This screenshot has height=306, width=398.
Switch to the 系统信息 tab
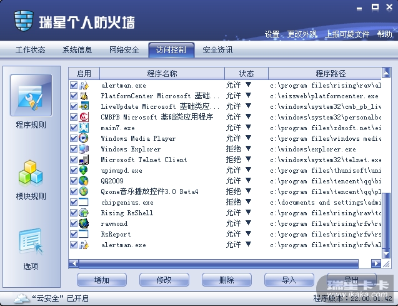click(77, 50)
